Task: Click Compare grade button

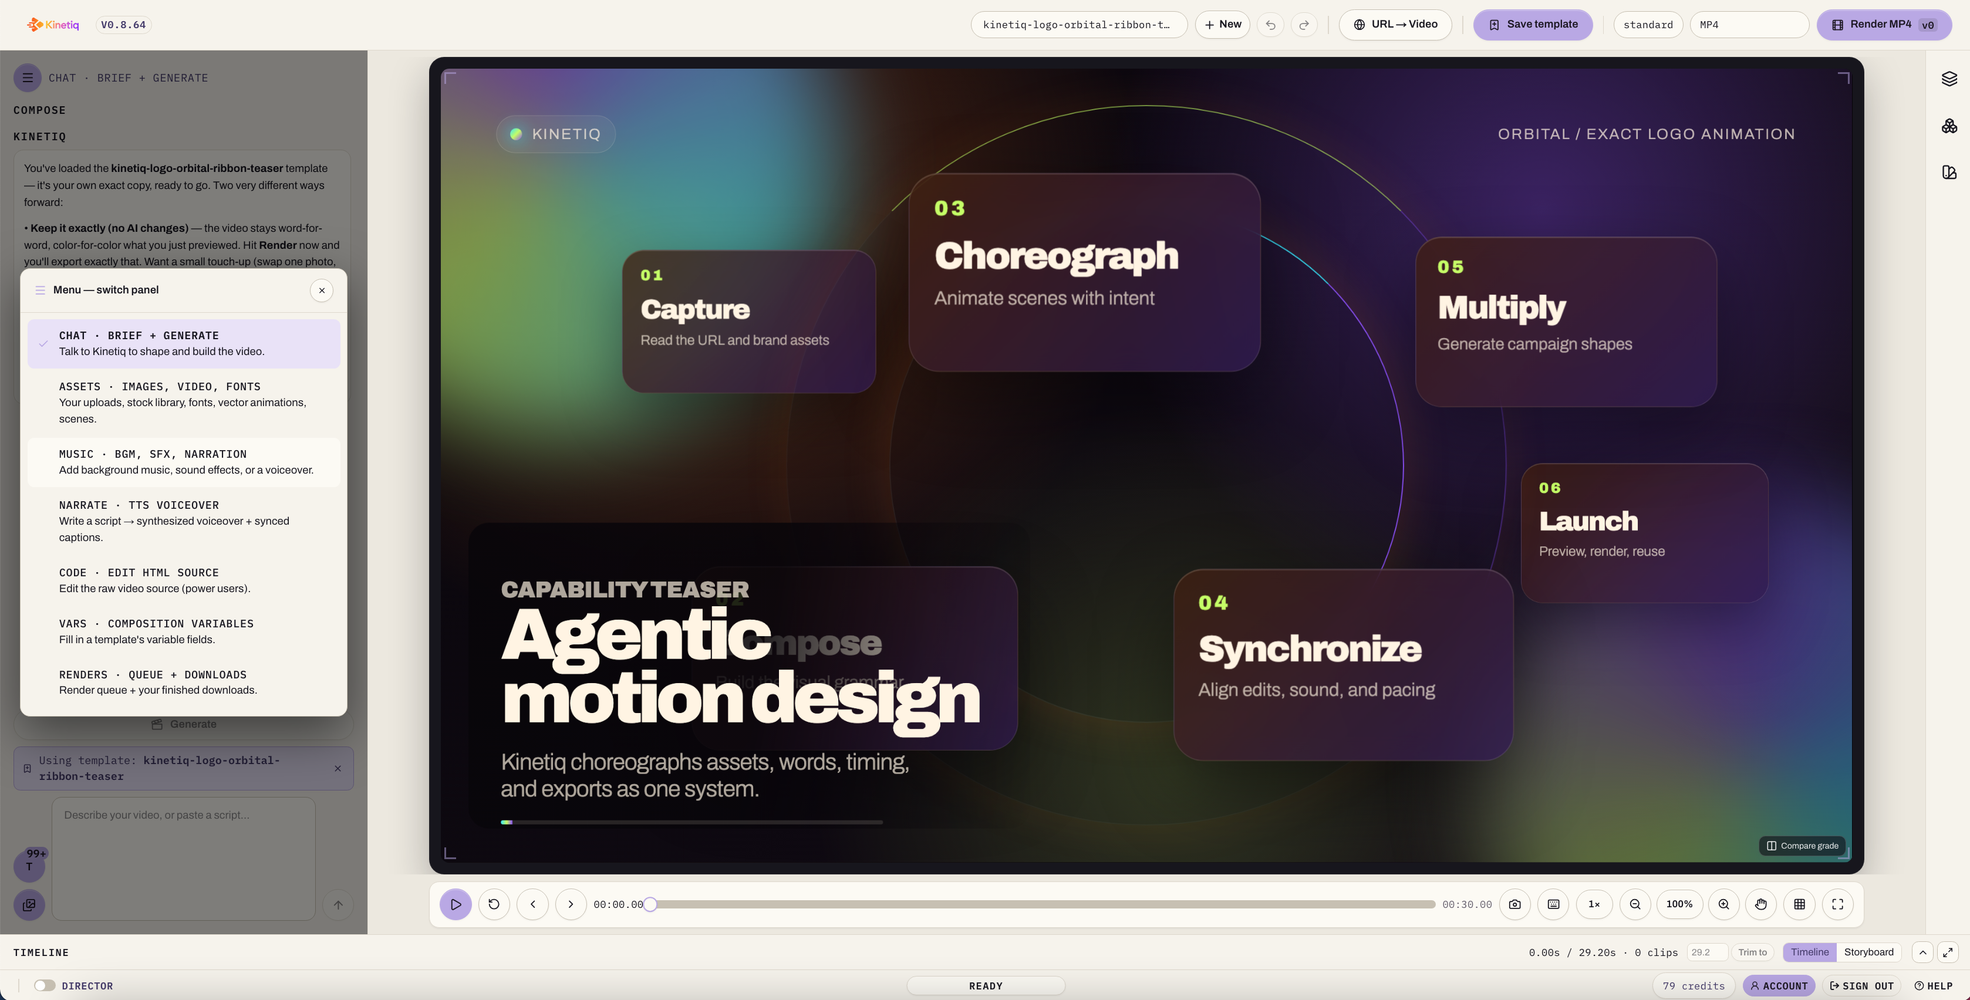Action: 1803,846
